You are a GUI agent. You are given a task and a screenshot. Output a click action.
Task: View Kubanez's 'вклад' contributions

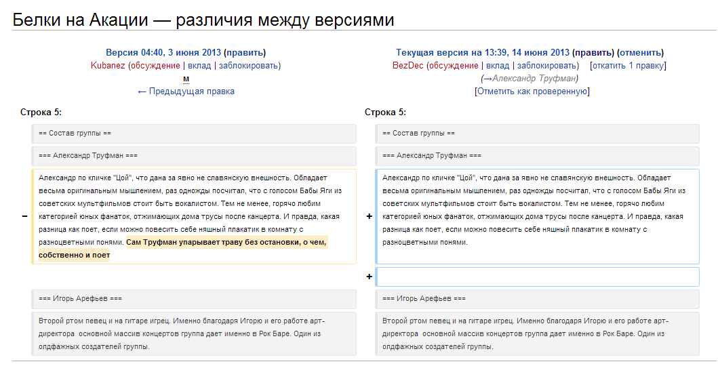(x=199, y=66)
